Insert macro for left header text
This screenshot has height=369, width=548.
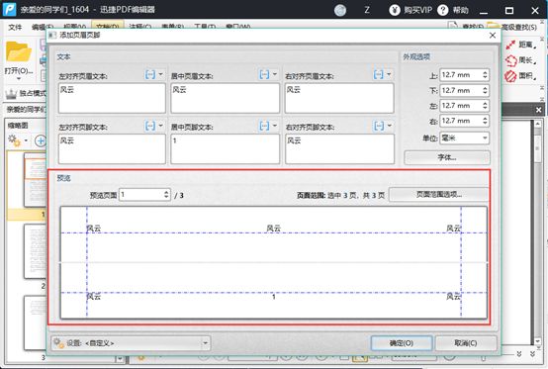tap(150, 74)
